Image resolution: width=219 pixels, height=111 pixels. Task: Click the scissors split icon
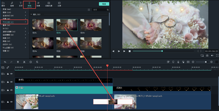(x=24, y=62)
